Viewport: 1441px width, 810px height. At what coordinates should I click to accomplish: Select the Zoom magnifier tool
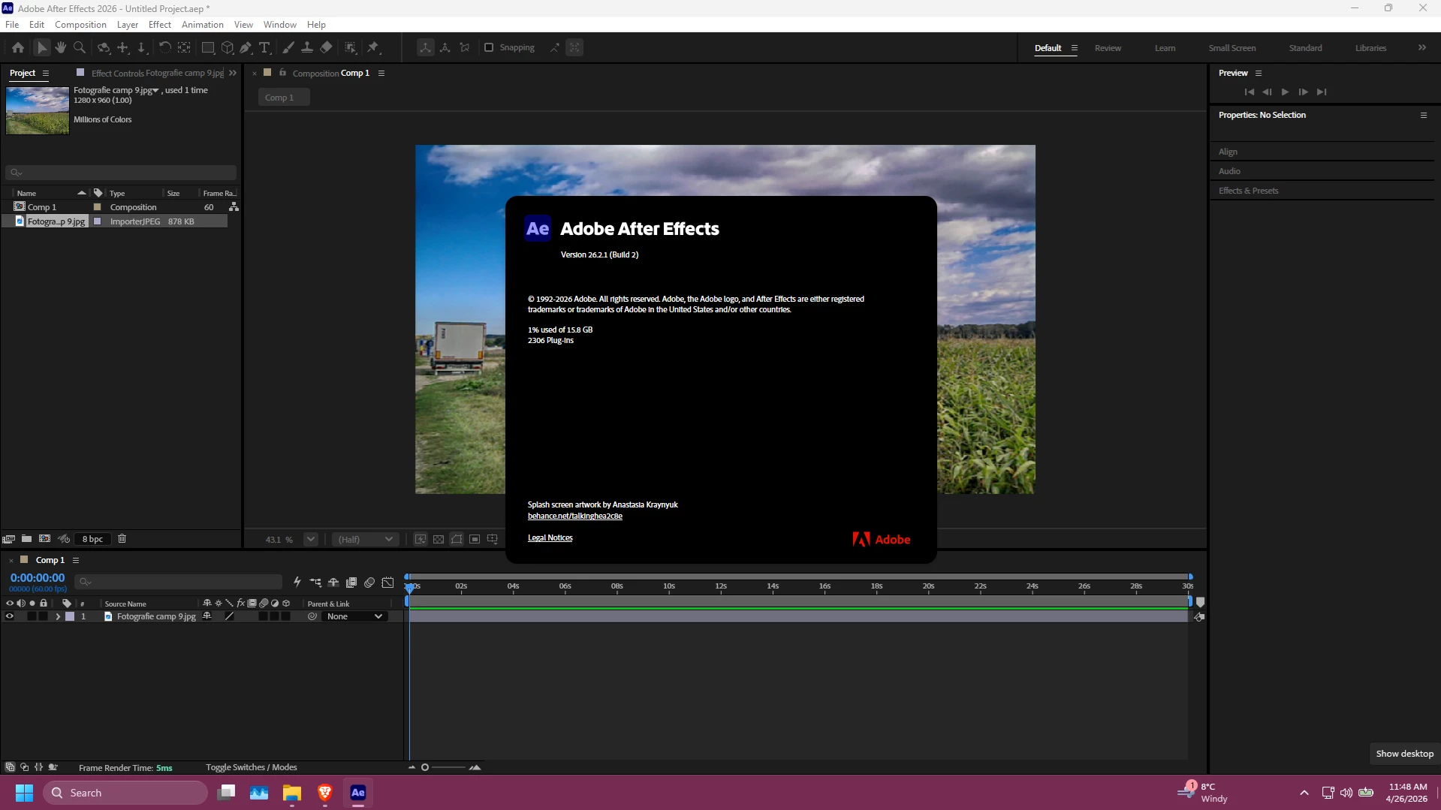[x=80, y=47]
